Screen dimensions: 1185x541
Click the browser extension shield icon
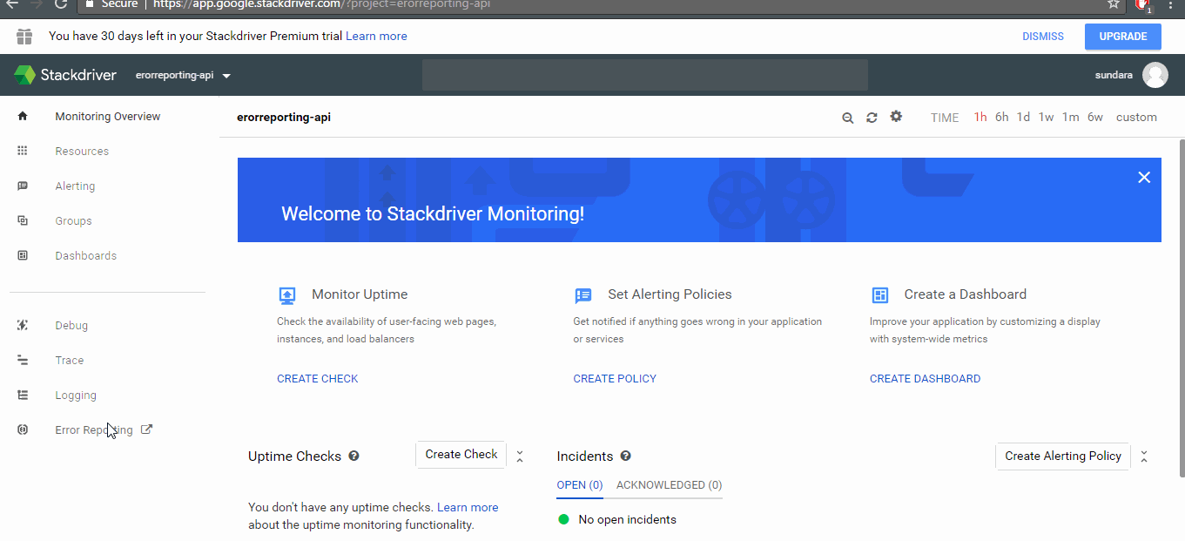1143,4
